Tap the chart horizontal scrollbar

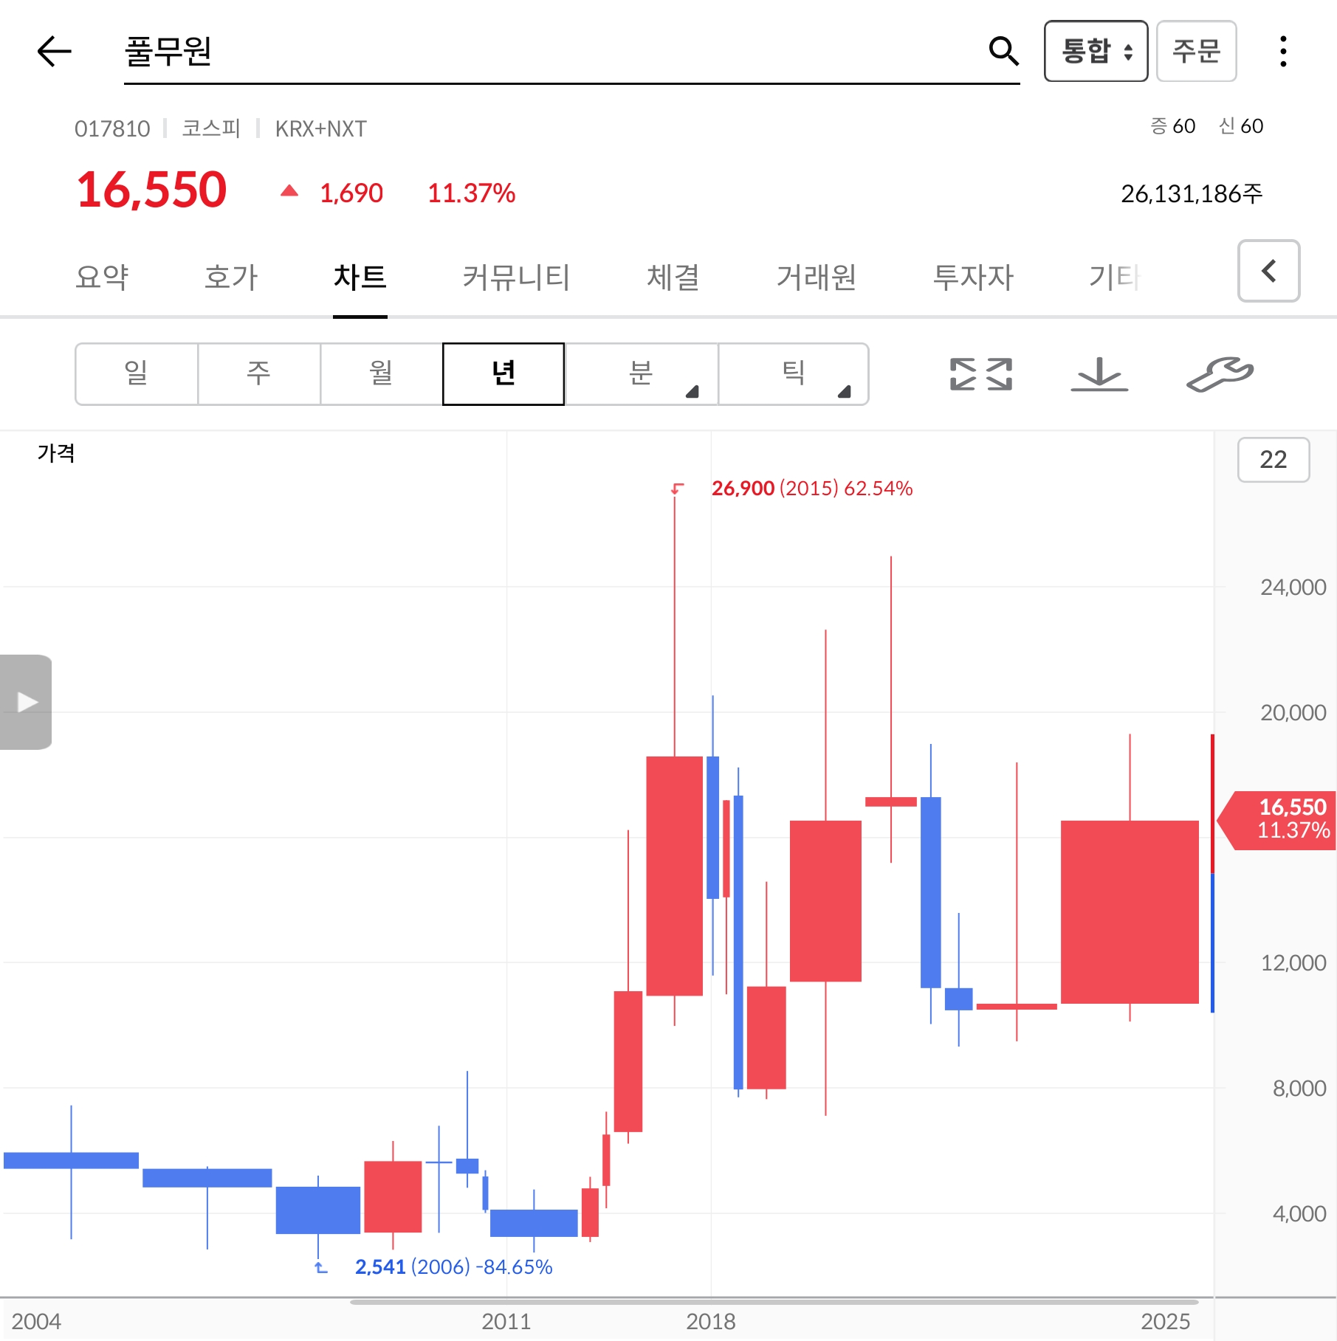(774, 1302)
